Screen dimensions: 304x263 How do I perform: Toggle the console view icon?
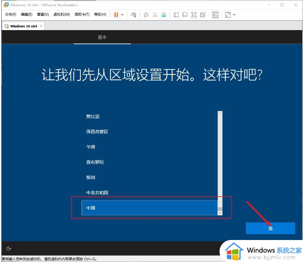215,15
